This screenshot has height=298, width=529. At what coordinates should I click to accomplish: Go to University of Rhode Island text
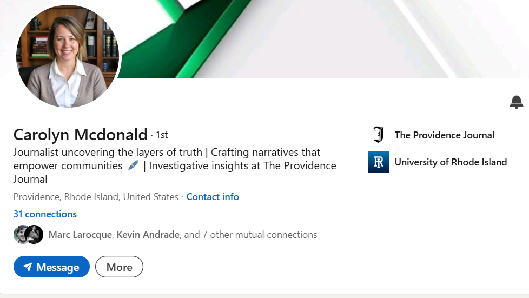tap(451, 162)
